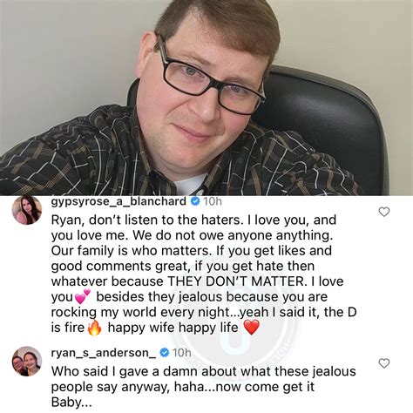Screen dimensions: 413x413
Task: Click verified badge beside ryan_s_anderson_
Action: click(x=165, y=353)
